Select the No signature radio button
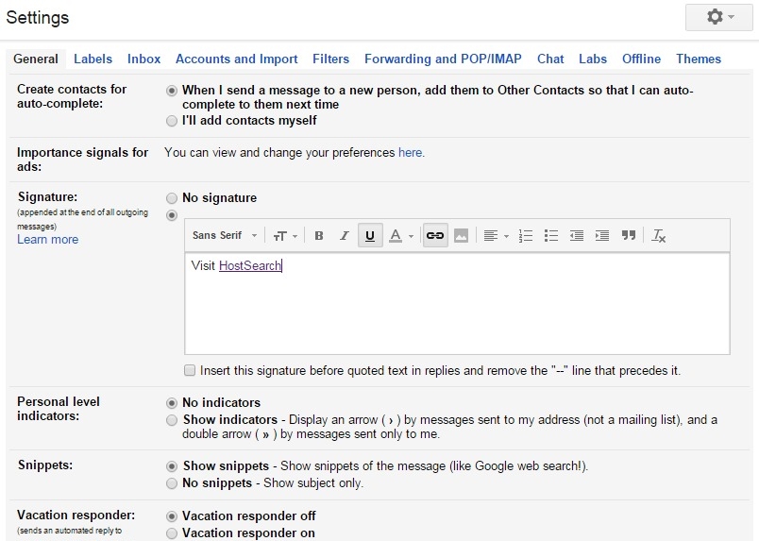 [171, 198]
